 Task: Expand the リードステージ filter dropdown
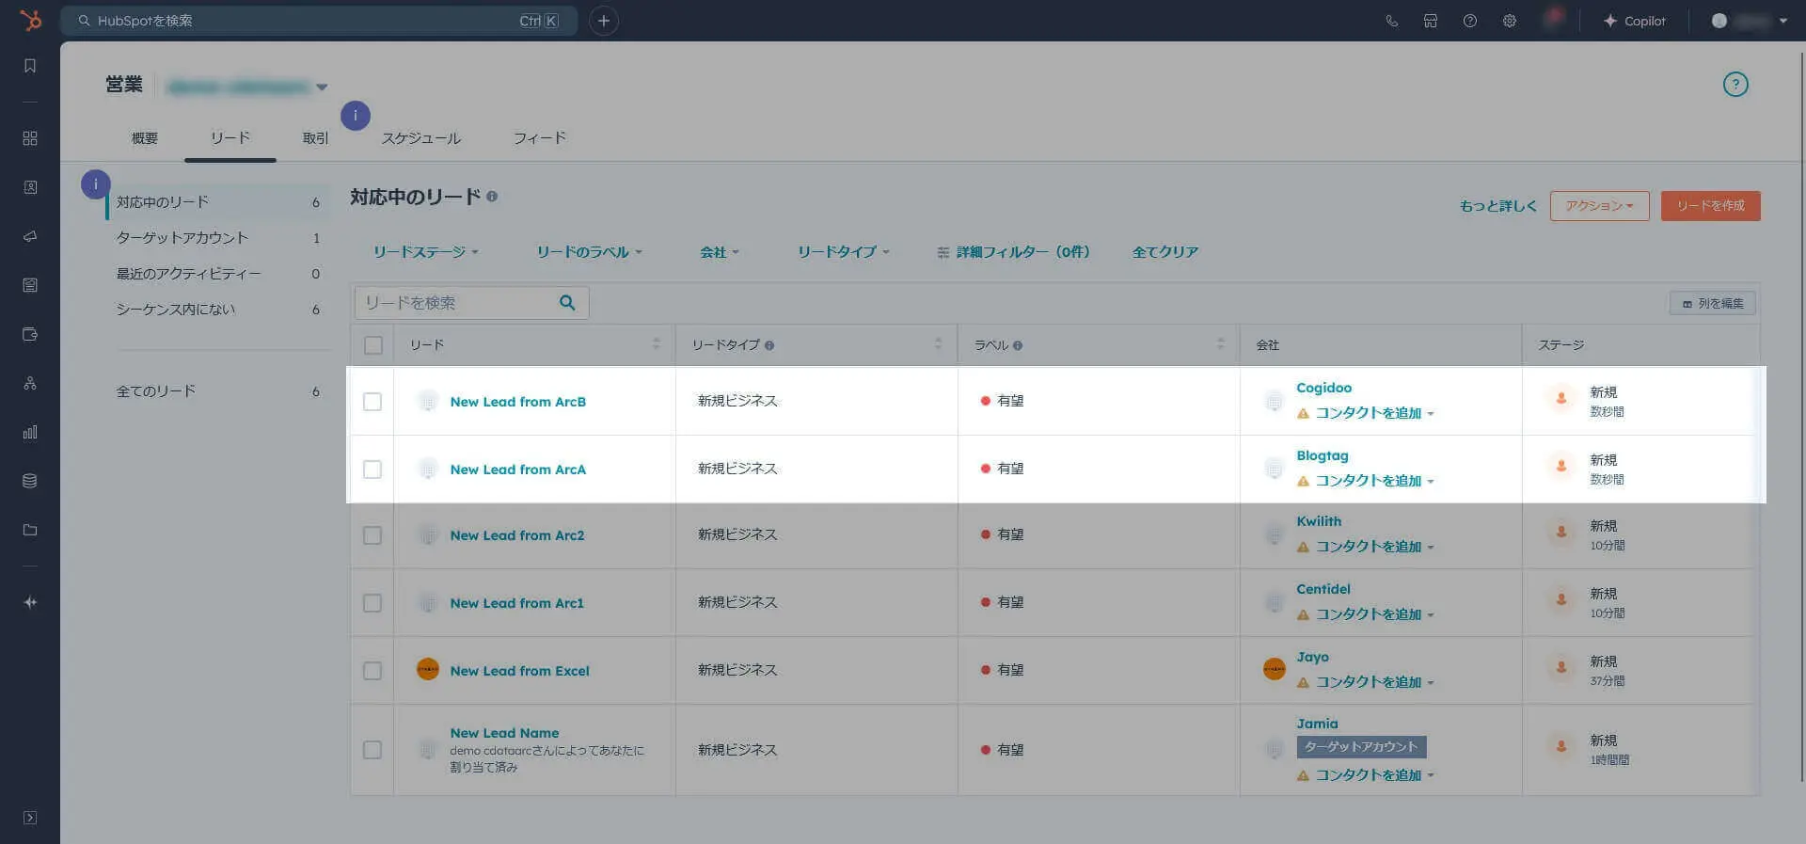tap(425, 252)
